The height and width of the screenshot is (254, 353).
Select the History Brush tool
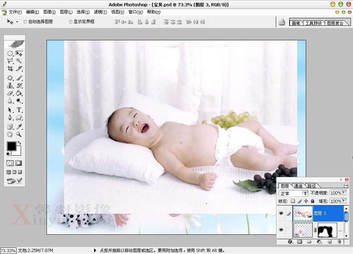19,85
